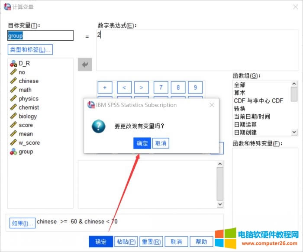The height and width of the screenshot is (252, 303).
Task: Select the chinese scale variable
Action: click(28, 81)
